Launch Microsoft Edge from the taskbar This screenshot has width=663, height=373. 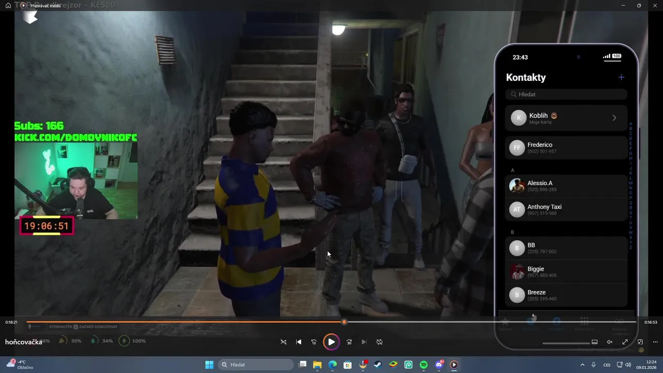pyautogui.click(x=332, y=365)
